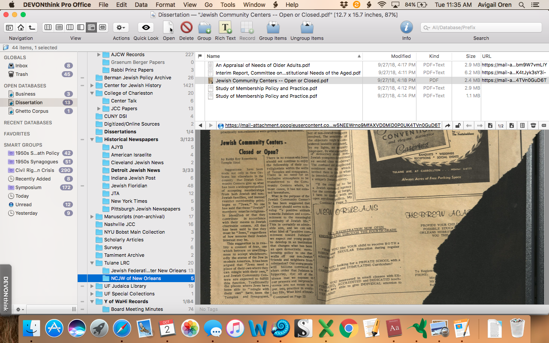Expand the UF Judaica Library group

pos(92,286)
